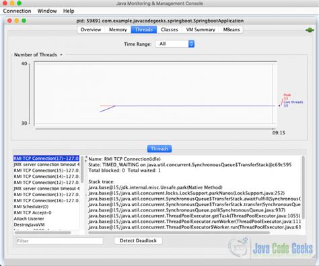Select RMI TCP Connection(17) thread

46,159
